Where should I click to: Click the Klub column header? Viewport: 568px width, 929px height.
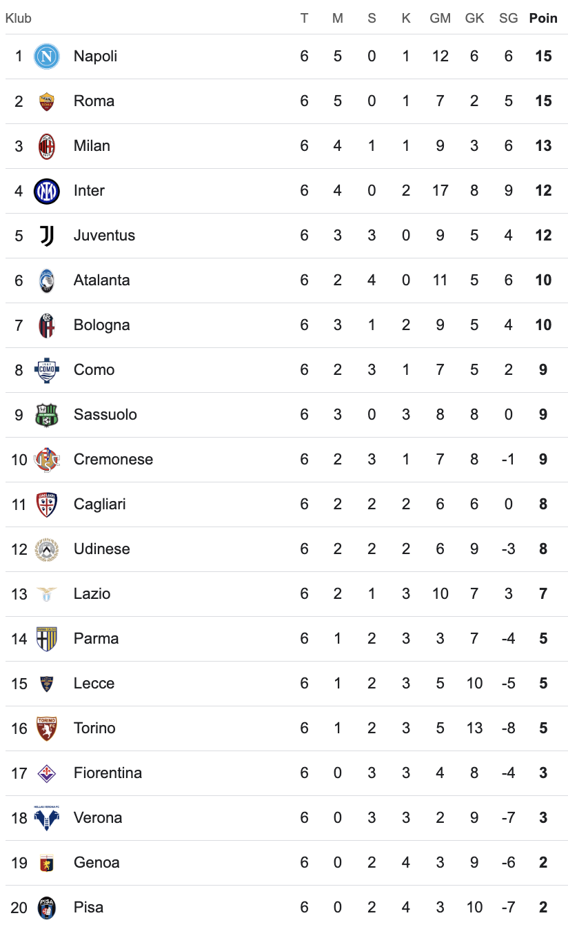coord(19,19)
